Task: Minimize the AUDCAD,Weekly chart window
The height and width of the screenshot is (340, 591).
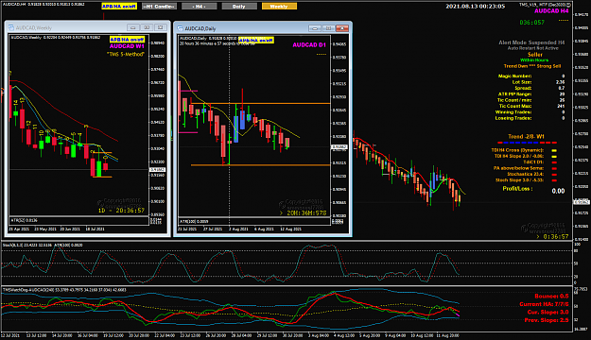Action: point(132,27)
